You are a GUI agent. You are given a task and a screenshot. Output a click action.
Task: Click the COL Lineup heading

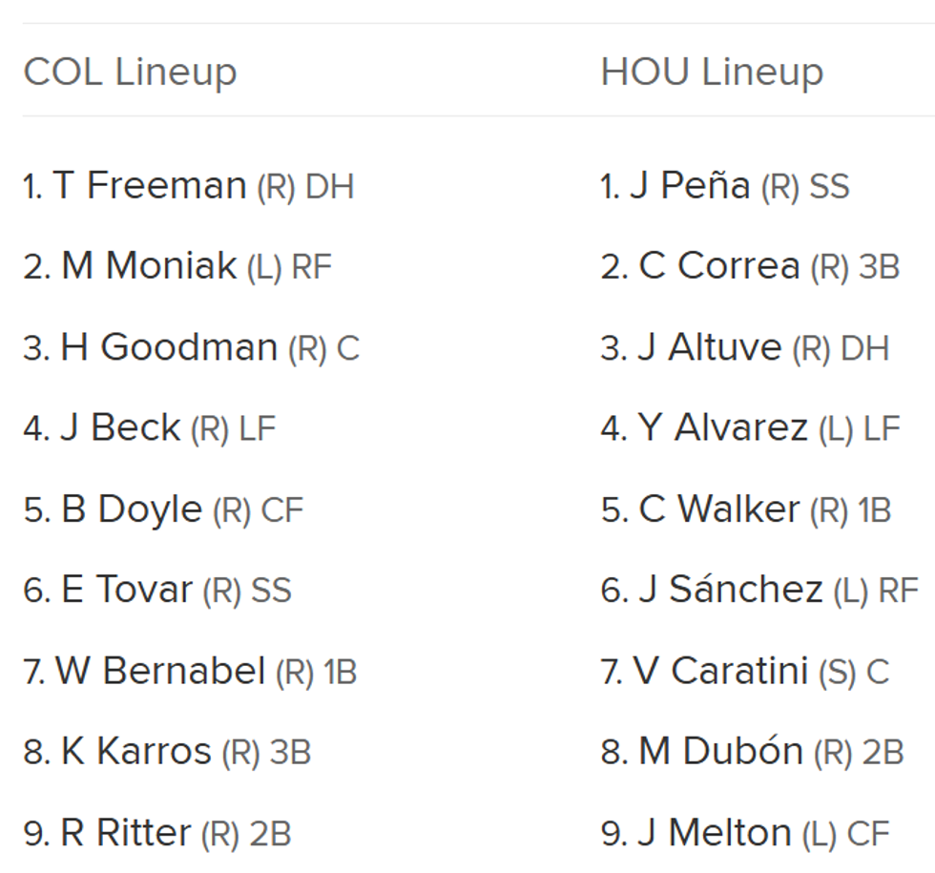(x=130, y=72)
